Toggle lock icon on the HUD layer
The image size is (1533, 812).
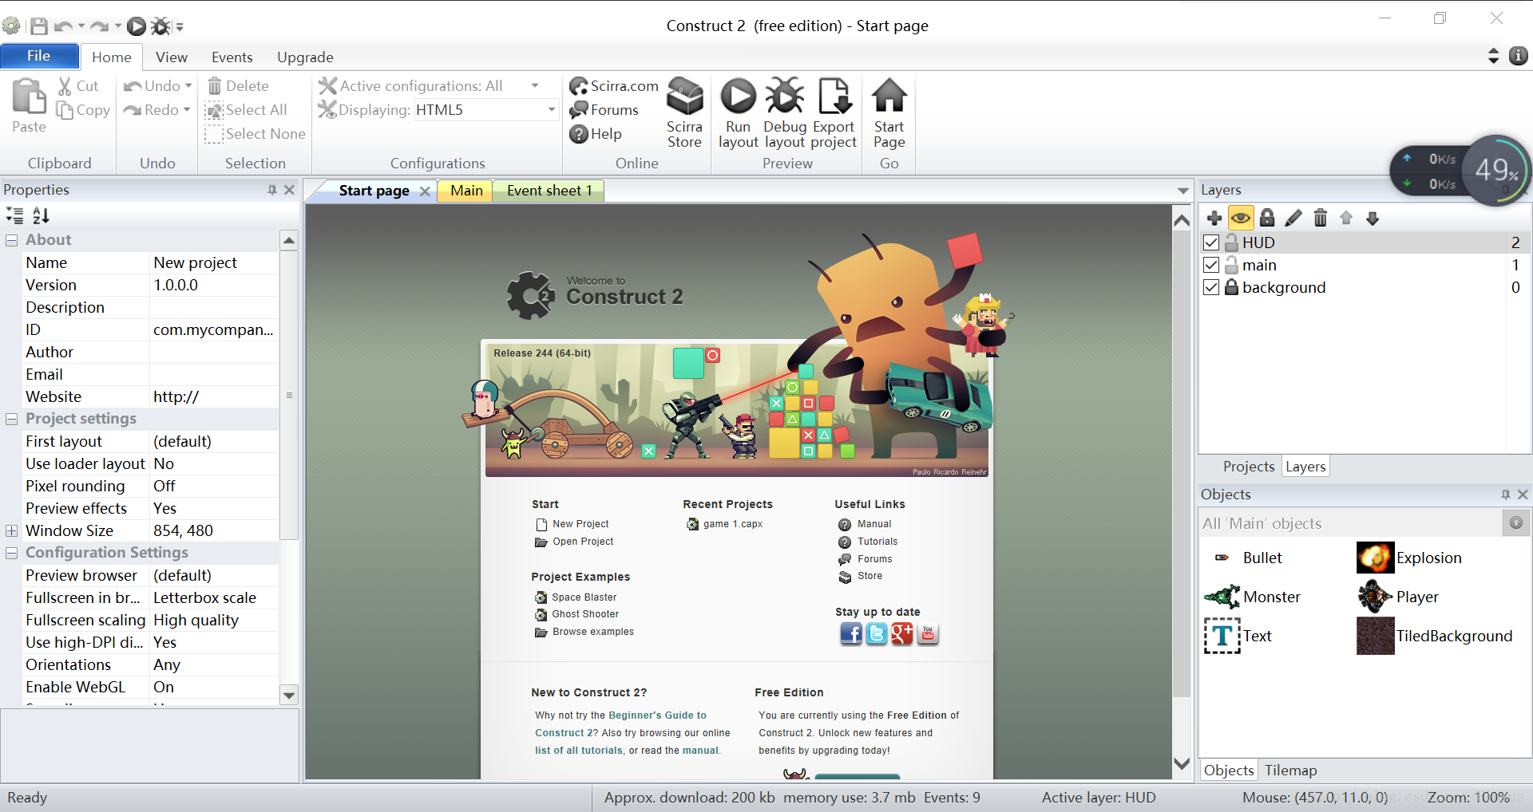(1231, 242)
